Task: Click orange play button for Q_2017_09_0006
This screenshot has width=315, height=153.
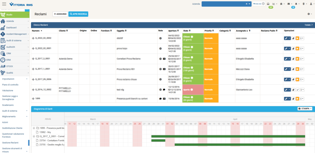Action: pos(297,79)
